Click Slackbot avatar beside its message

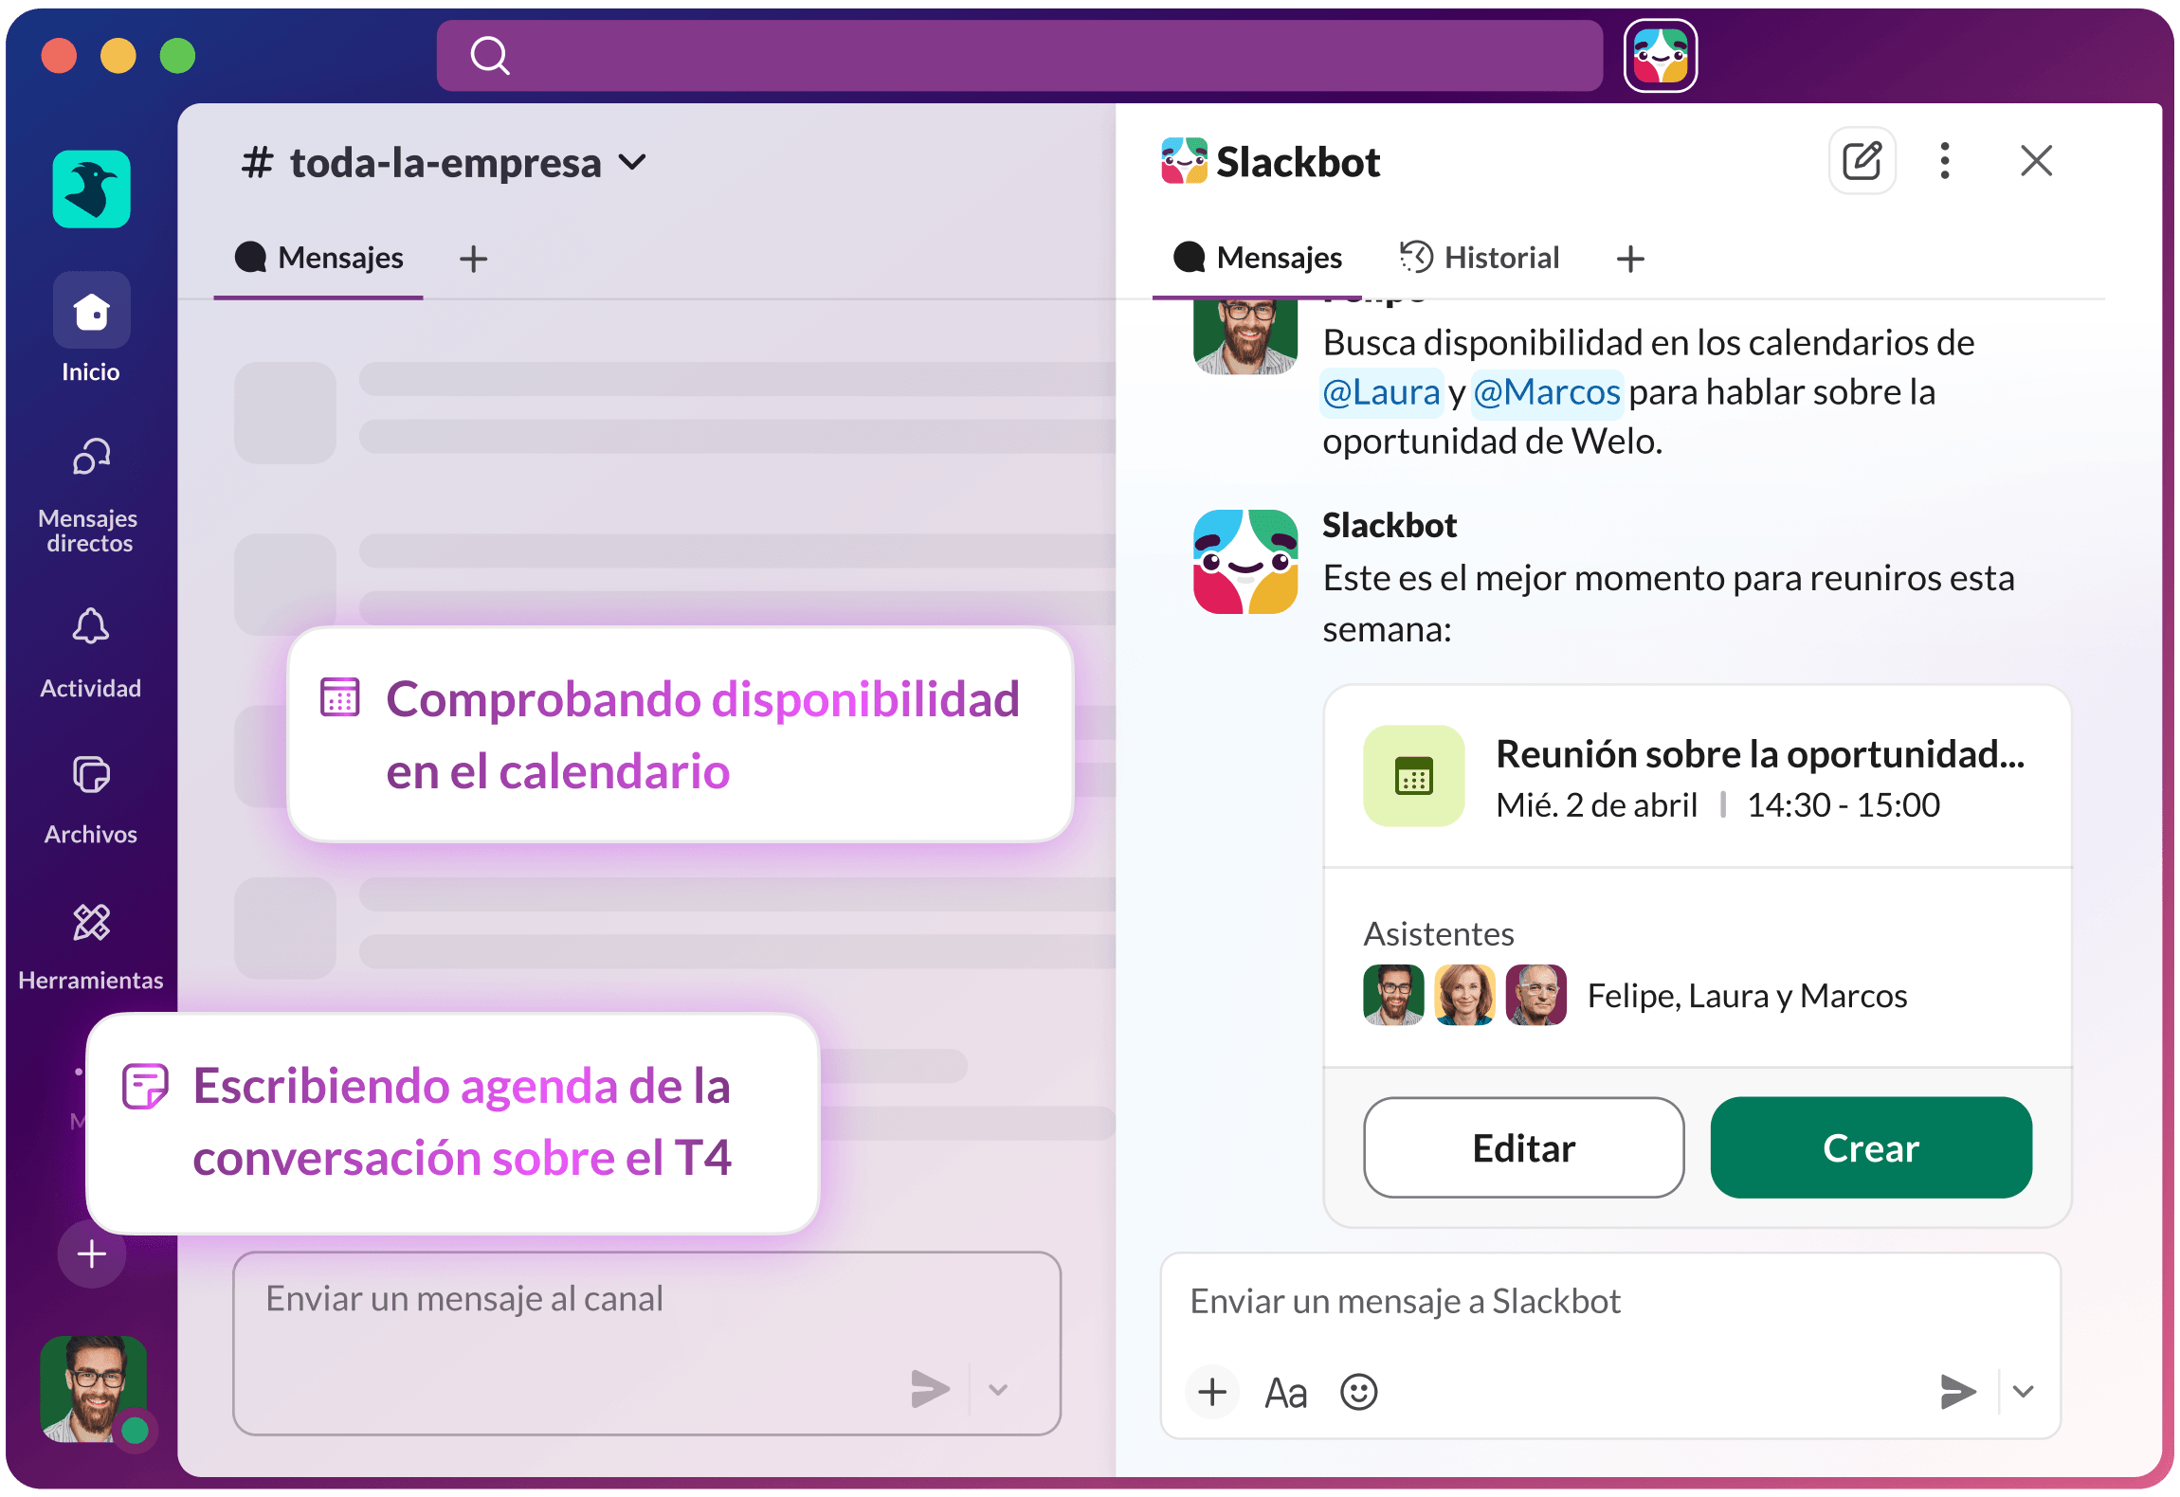(1244, 561)
